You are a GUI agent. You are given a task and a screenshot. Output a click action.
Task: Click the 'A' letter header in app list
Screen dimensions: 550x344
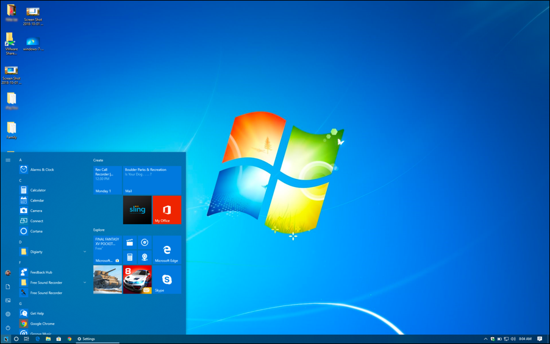[20, 160]
